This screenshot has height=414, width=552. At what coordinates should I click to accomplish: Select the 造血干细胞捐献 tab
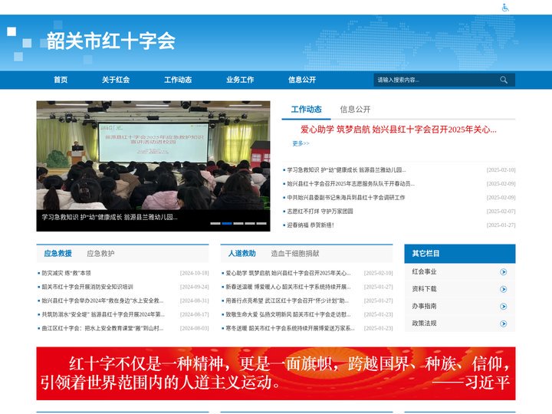[x=295, y=254]
